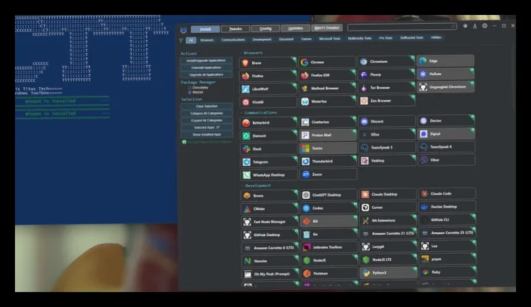
Task: Click Uninstall Applications button
Action: 206,67
